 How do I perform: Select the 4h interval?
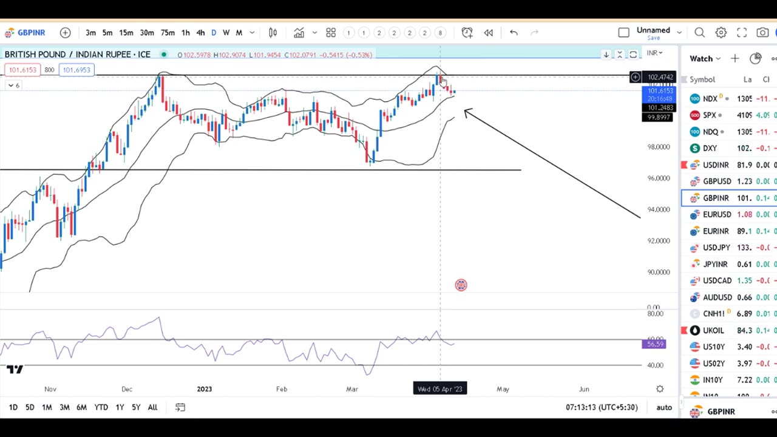200,33
